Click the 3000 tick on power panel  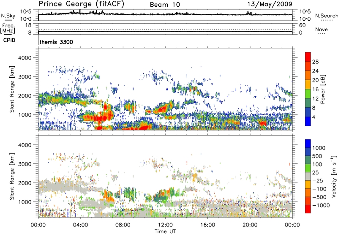point(25,77)
